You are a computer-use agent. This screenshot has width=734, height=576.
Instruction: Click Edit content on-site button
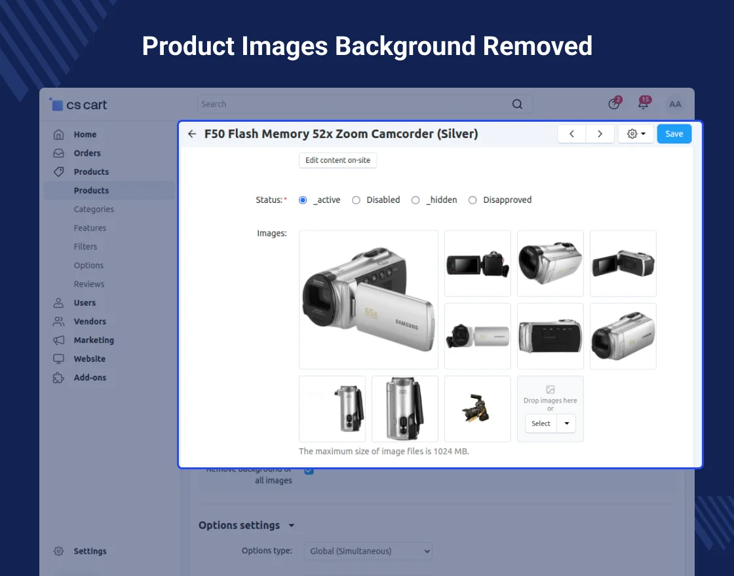[338, 160]
